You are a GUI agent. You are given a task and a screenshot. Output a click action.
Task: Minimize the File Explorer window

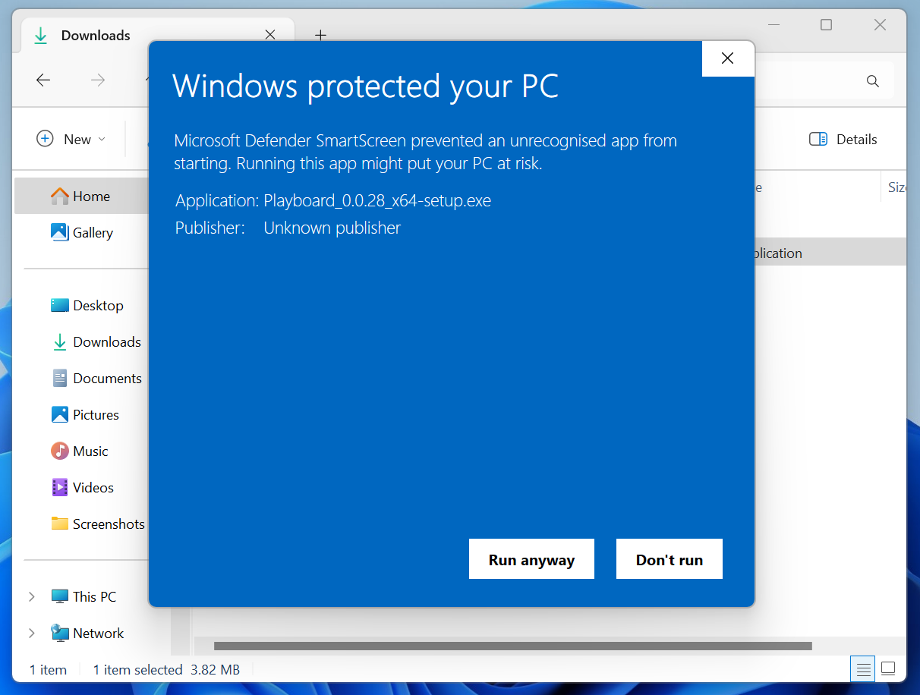(x=773, y=25)
